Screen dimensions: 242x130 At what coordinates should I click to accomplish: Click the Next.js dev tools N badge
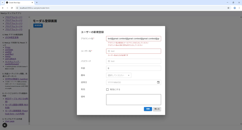[5, 125]
